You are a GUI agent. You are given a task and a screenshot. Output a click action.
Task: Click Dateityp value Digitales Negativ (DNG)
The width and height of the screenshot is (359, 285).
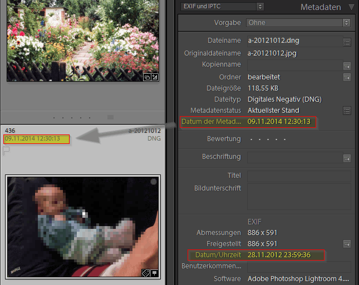(284, 99)
